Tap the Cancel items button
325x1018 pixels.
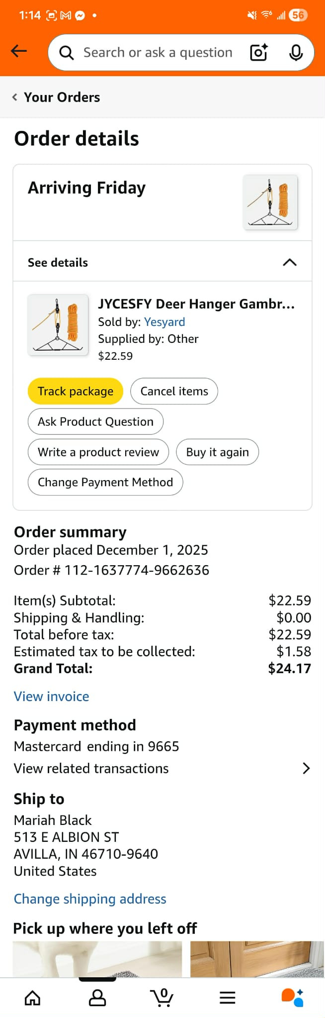pyautogui.click(x=174, y=391)
